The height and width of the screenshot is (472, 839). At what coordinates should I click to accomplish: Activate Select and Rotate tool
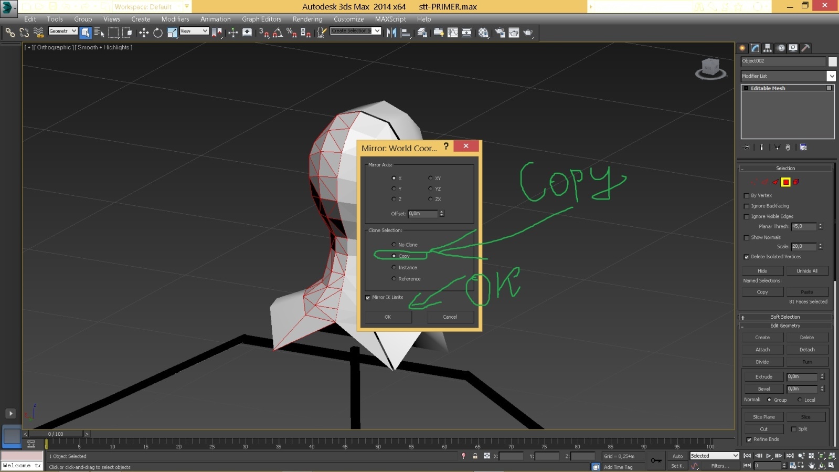[x=158, y=33]
